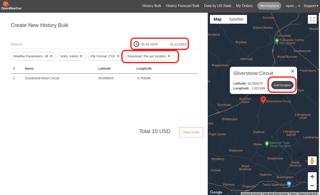The image size is (320, 195).
Task: Click the Silverstone Circuit popup title
Action: click(x=253, y=73)
